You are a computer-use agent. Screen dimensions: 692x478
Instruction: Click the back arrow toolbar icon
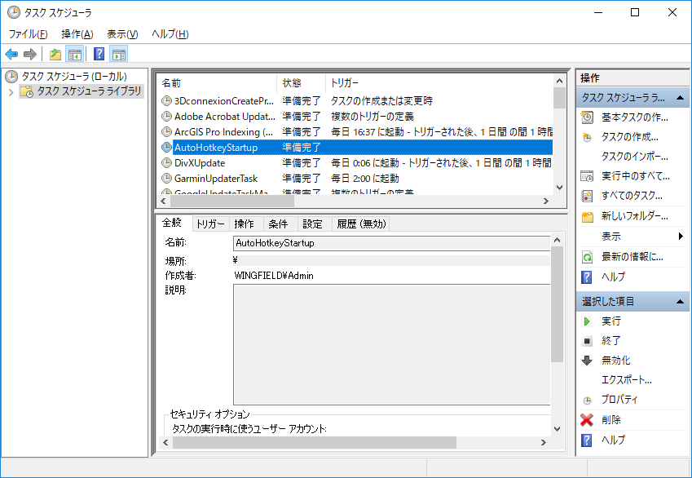point(11,55)
